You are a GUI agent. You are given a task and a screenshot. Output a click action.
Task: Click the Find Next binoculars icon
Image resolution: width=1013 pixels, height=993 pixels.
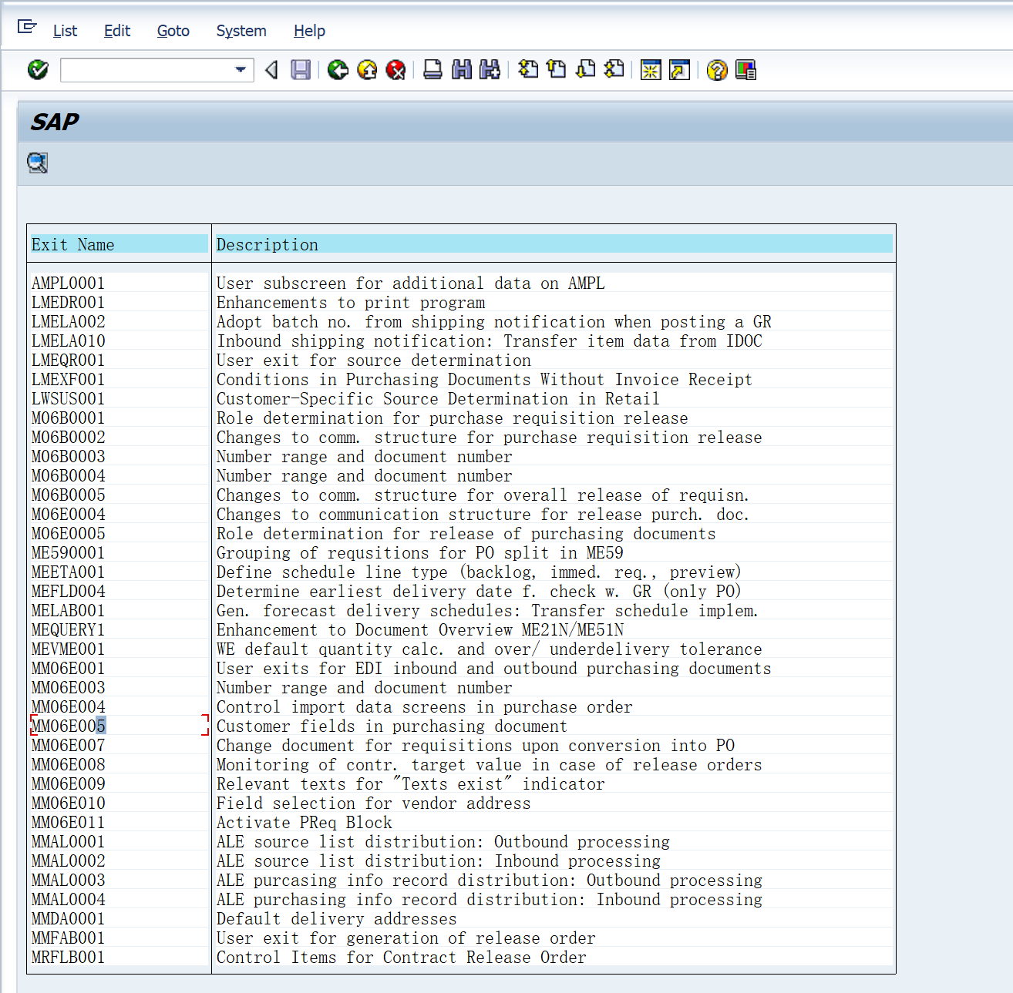point(490,70)
